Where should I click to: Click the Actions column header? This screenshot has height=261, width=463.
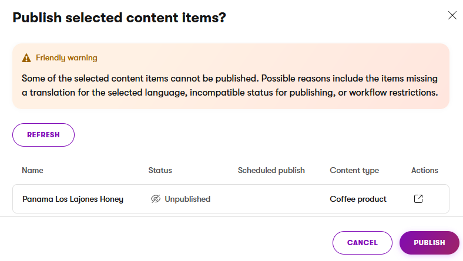(x=424, y=171)
